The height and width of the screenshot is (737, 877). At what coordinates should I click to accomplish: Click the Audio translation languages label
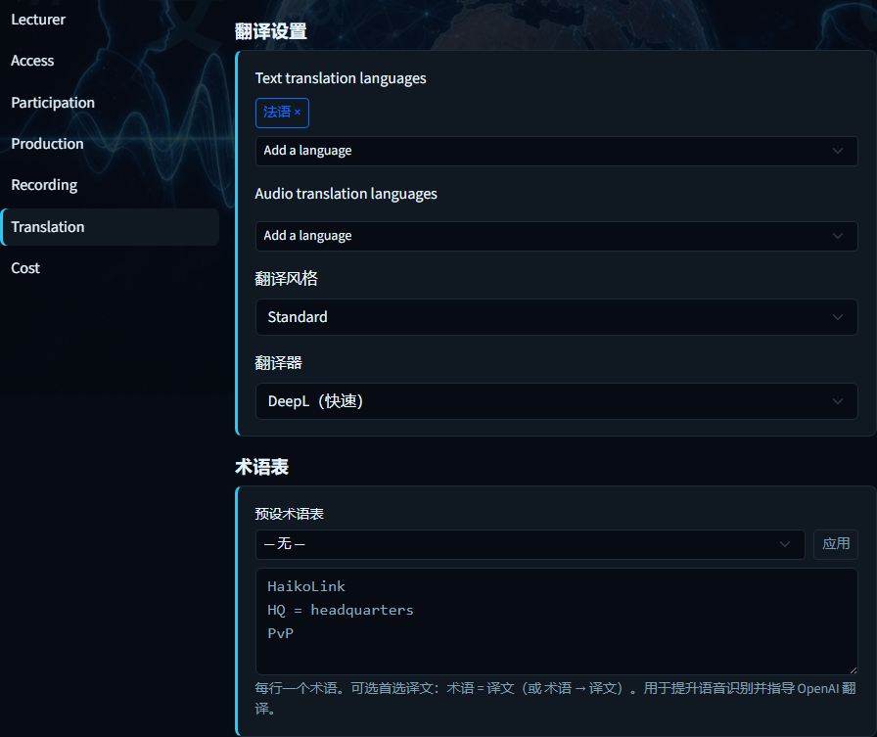tap(346, 194)
